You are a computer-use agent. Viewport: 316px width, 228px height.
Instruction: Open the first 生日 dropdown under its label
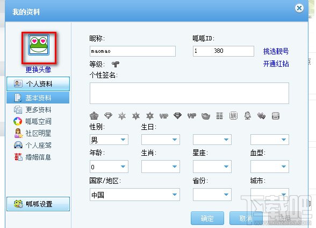161,140
